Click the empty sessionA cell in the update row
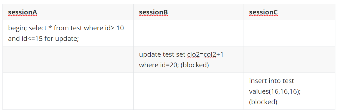This screenshot has height=112, width=339. 68,59
